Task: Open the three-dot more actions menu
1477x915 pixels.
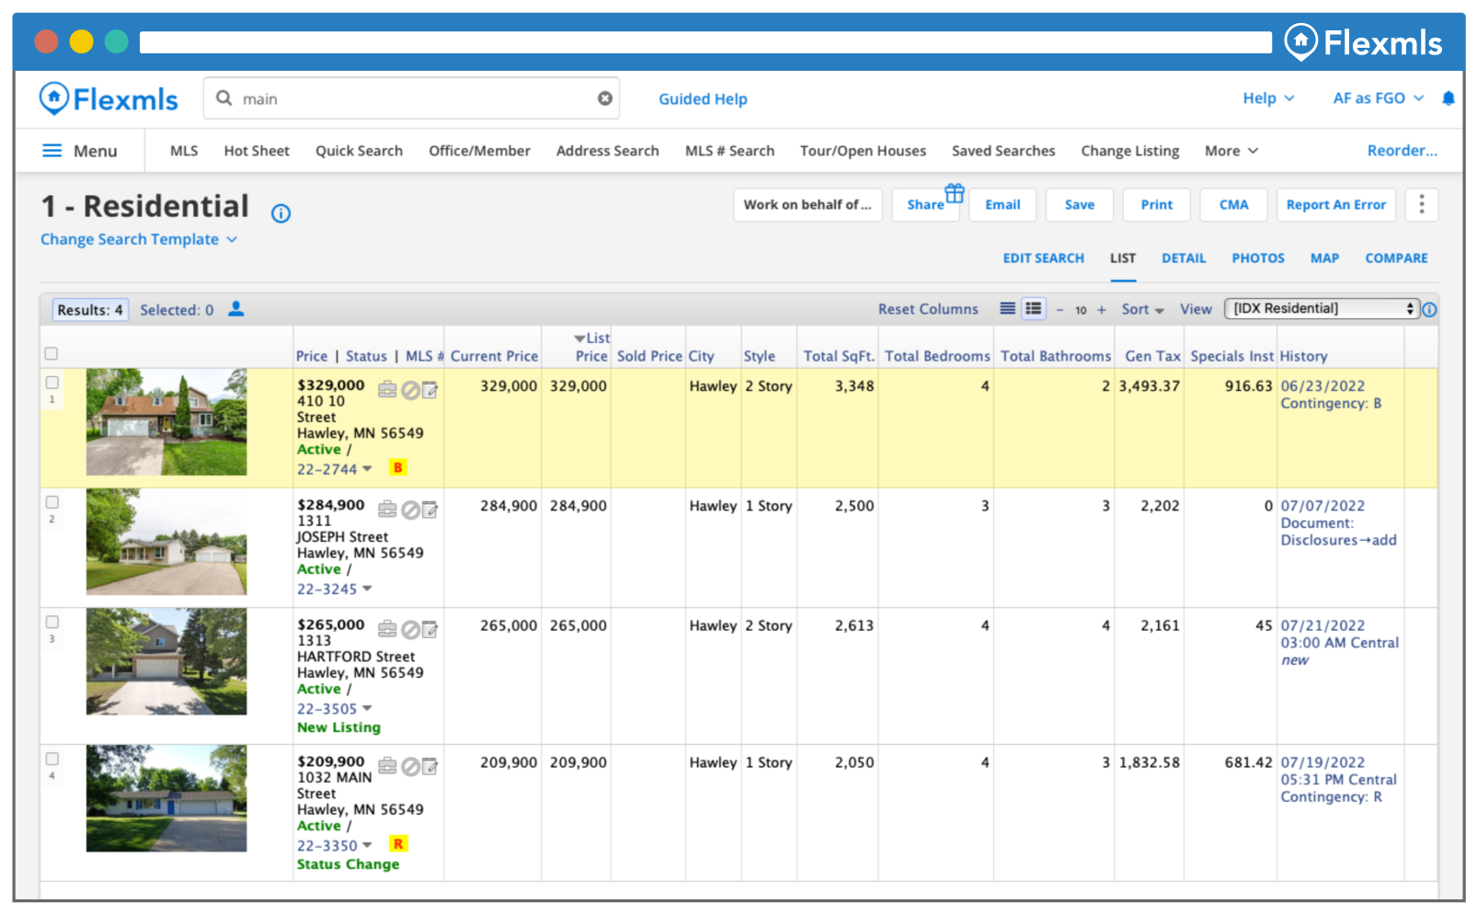Action: coord(1421,204)
